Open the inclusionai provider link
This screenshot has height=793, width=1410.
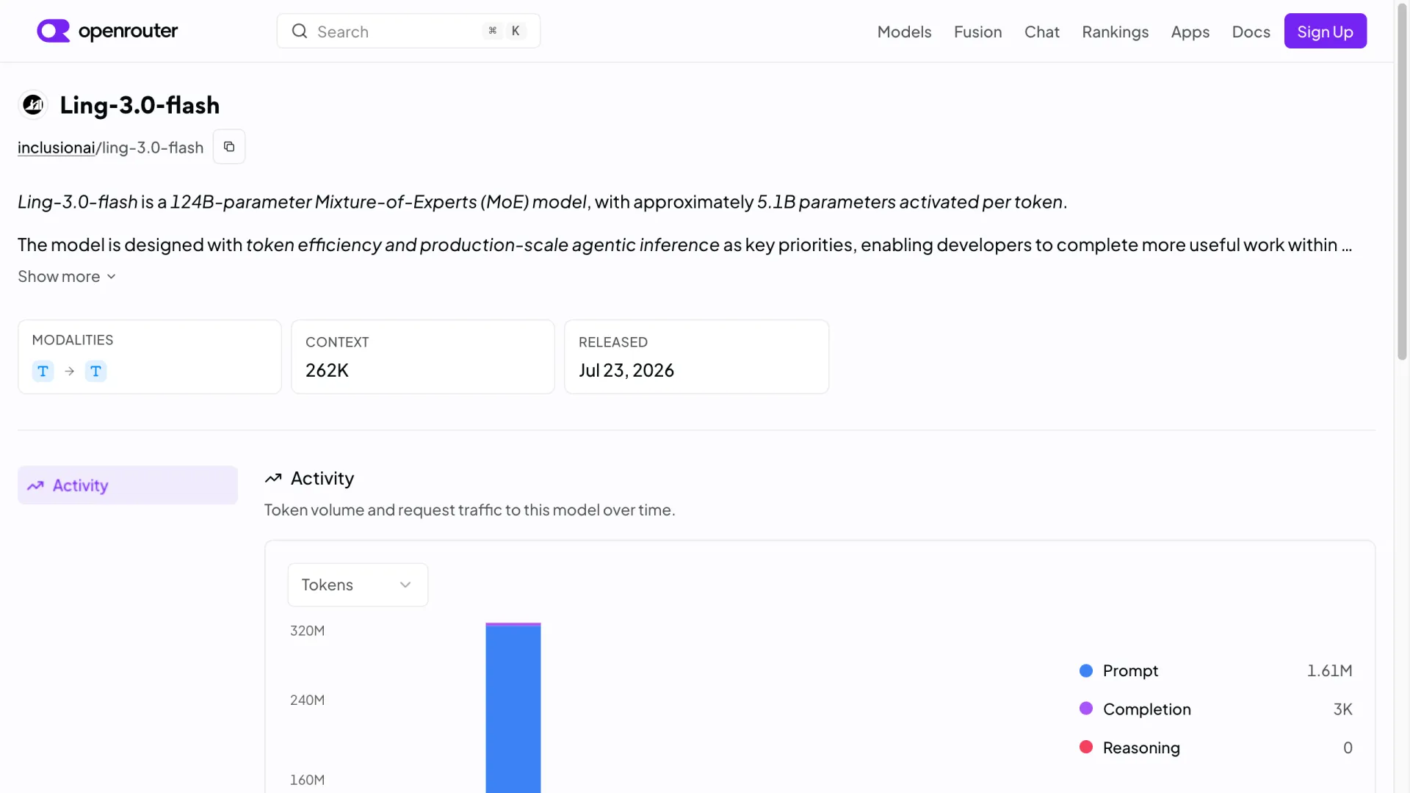click(x=57, y=148)
